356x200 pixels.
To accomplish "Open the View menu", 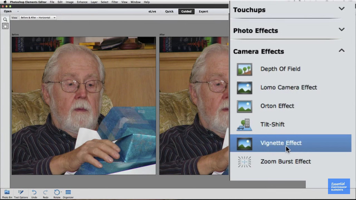I will pos(124,2).
